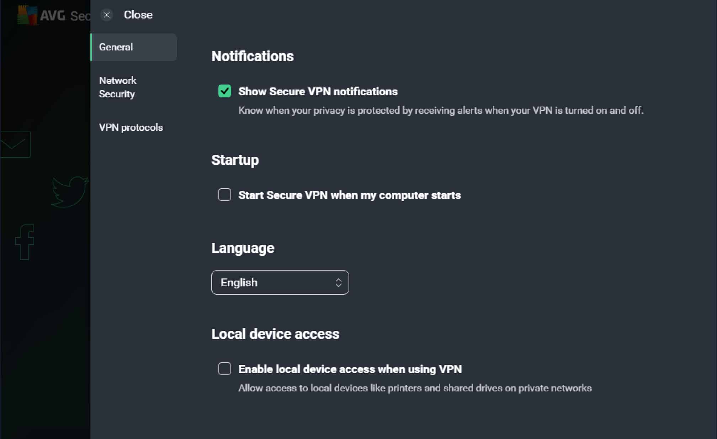Image resolution: width=717 pixels, height=439 pixels.
Task: Click the 'Know when your privacy is protected' description
Action: tap(441, 110)
